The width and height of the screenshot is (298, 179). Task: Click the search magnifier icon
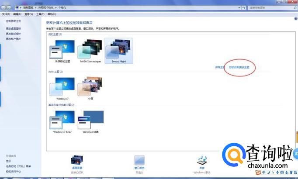tap(295, 8)
